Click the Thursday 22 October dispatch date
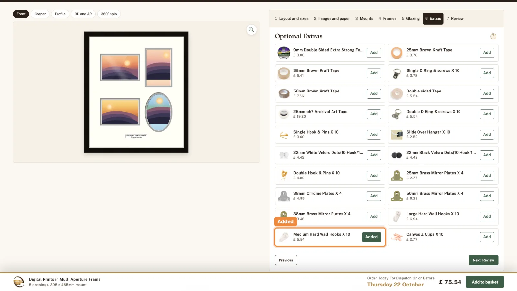517x291 pixels. (395, 285)
